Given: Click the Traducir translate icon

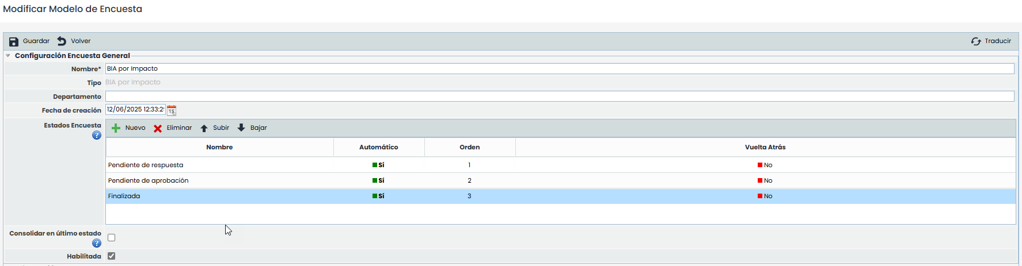Looking at the screenshot, I should coord(976,41).
